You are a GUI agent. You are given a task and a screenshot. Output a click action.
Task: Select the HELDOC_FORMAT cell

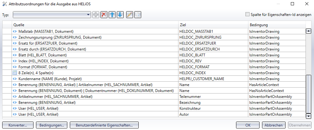pyautogui.click(x=213, y=67)
